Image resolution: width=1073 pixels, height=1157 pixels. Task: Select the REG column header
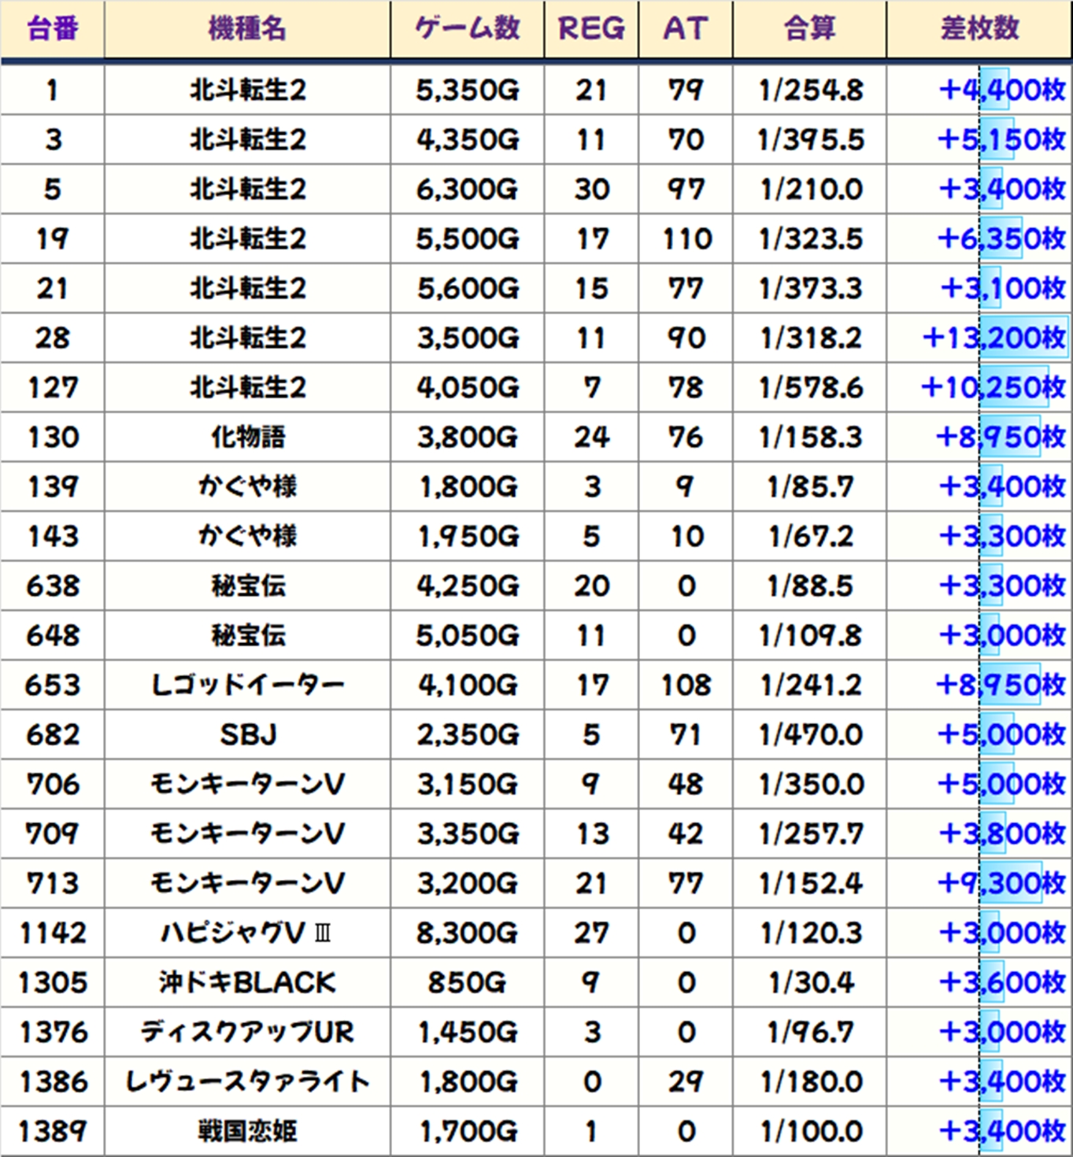pos(590,29)
